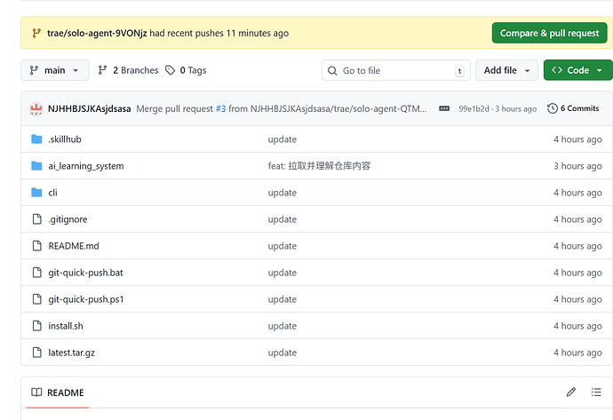Image resolution: width=613 pixels, height=420 pixels.
Task: Open the update commit message for cli
Action: (x=283, y=193)
